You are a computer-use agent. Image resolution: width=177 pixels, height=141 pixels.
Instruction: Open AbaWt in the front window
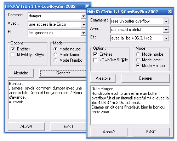(109, 132)
